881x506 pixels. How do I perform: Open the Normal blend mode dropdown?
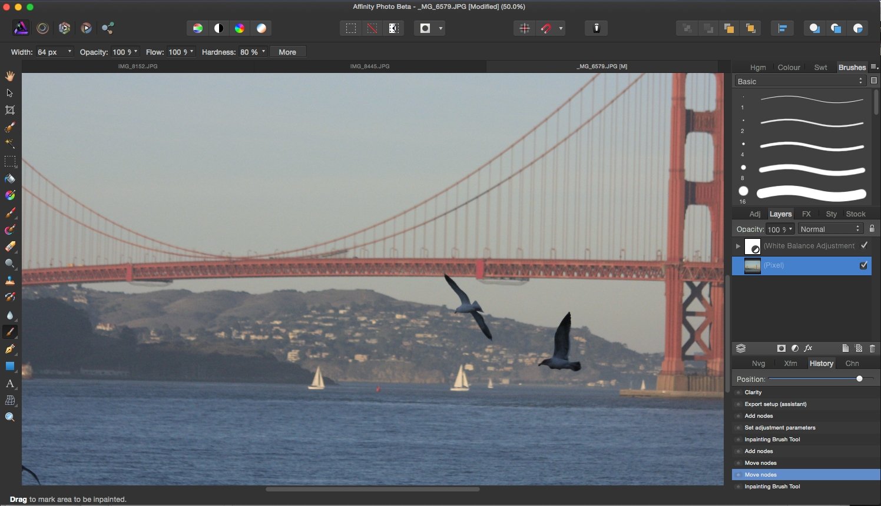pyautogui.click(x=829, y=228)
